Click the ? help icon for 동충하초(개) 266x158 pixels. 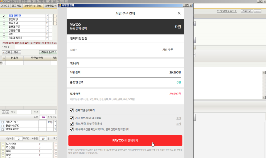[x=55, y=126]
